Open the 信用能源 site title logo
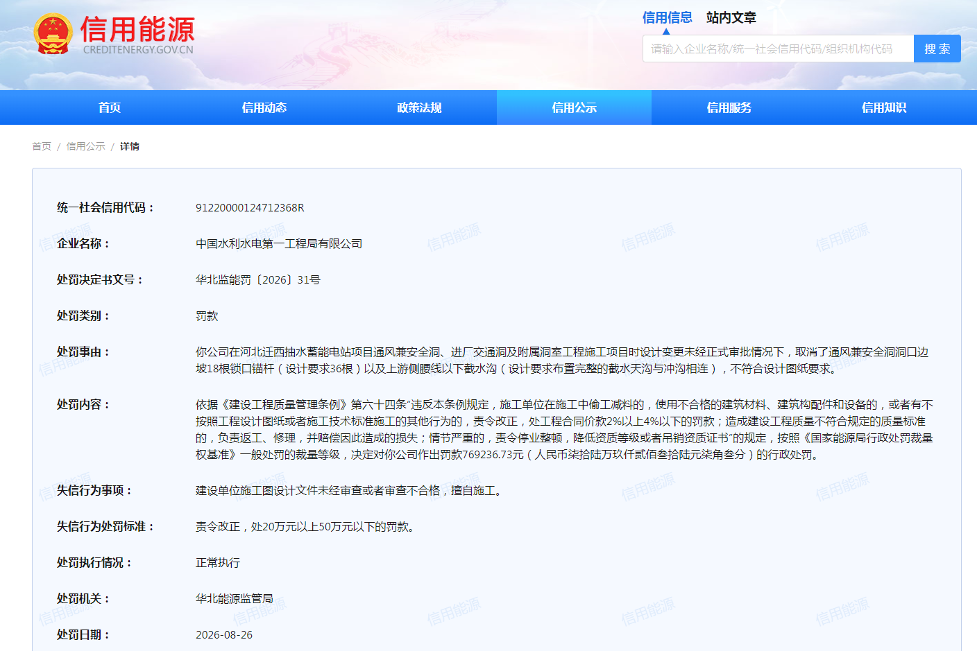The image size is (977, 651). (137, 29)
